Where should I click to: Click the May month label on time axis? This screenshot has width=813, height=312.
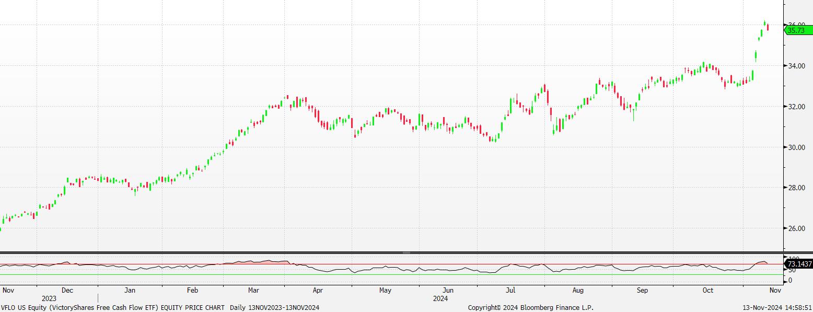point(385,290)
